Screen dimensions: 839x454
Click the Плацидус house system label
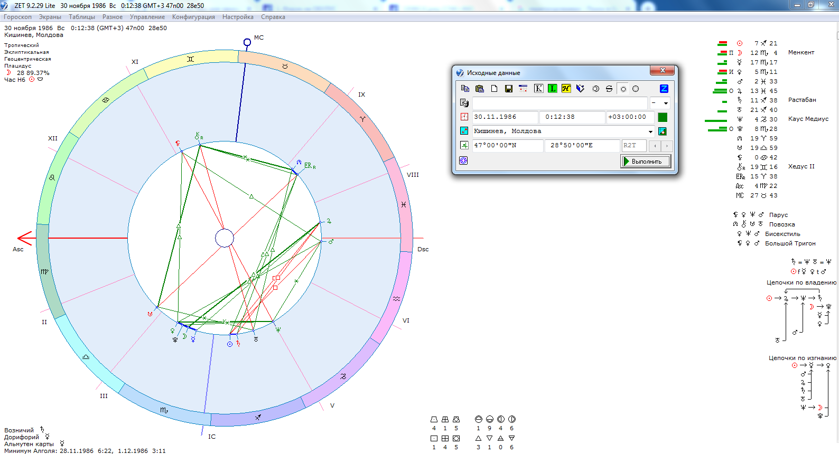(18, 66)
